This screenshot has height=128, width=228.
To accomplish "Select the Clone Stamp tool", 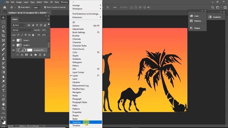I will (x=3, y=58).
